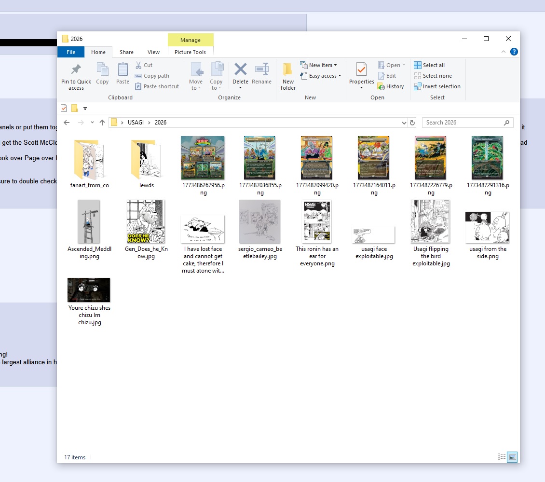
Task: Open the File menu tab
Action: [x=71, y=52]
